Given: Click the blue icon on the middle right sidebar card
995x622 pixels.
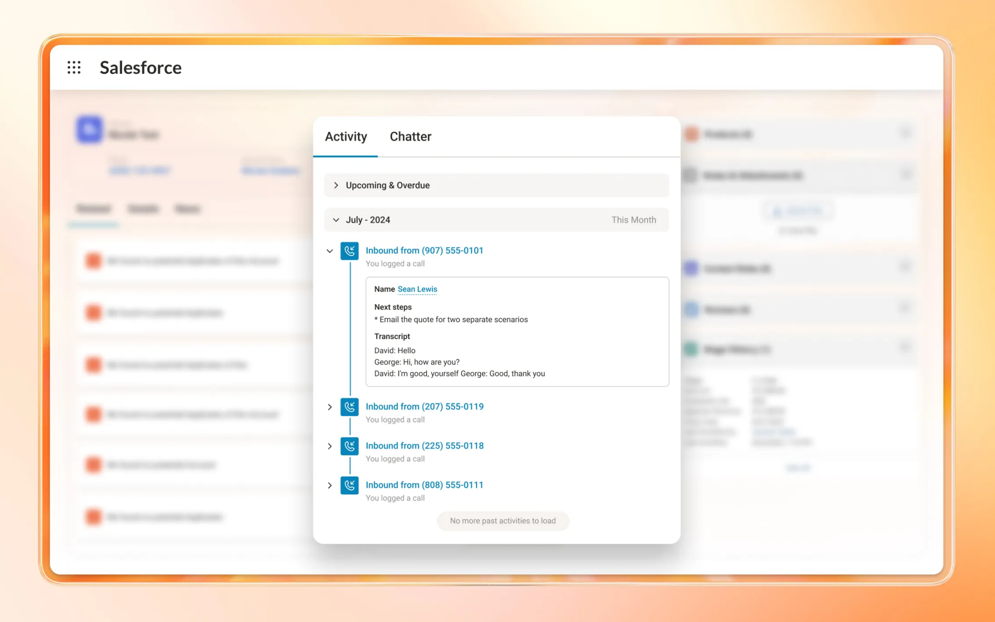Looking at the screenshot, I should click(x=692, y=310).
